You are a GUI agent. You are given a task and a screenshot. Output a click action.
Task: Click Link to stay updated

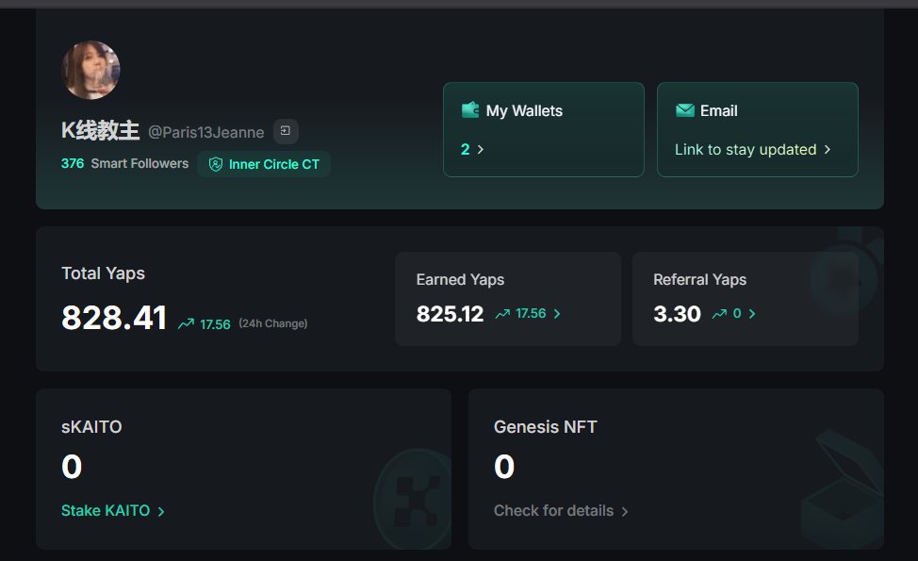(746, 150)
